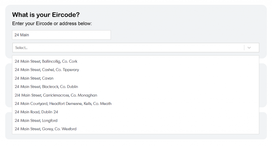Choose 24 Main Street, Ballincollig, Co. Cork
Image resolution: width=272 pixels, height=146 pixels.
46,61
